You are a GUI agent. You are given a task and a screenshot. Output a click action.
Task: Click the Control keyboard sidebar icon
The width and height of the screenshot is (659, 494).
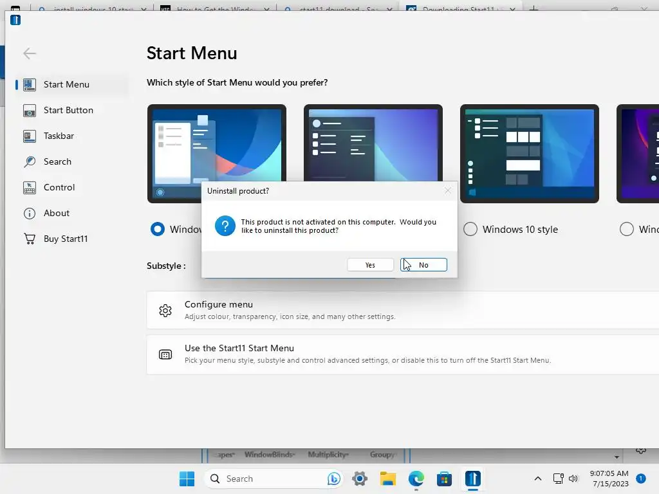point(30,187)
